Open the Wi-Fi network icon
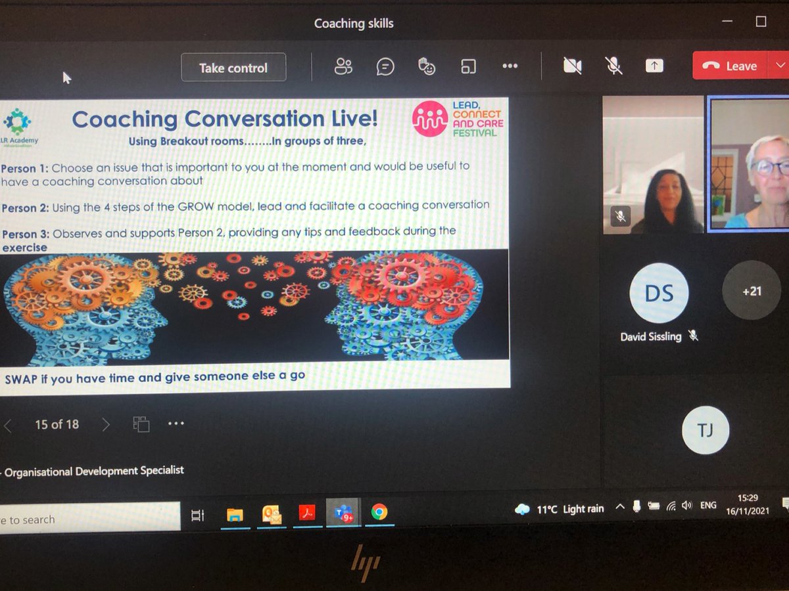 click(671, 506)
